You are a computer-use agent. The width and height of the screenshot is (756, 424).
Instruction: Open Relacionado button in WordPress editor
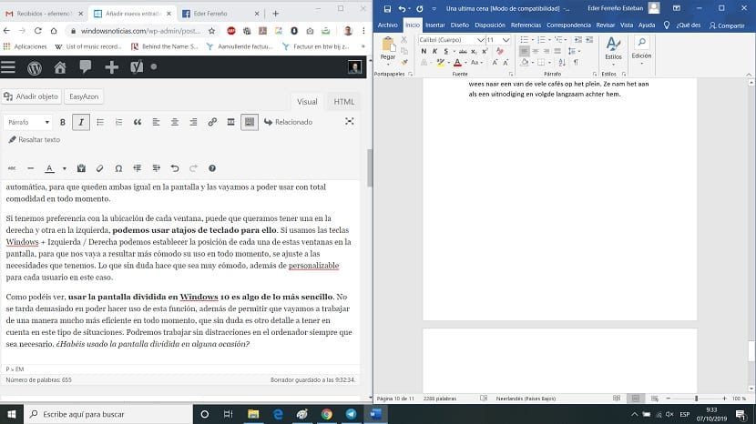tap(289, 123)
